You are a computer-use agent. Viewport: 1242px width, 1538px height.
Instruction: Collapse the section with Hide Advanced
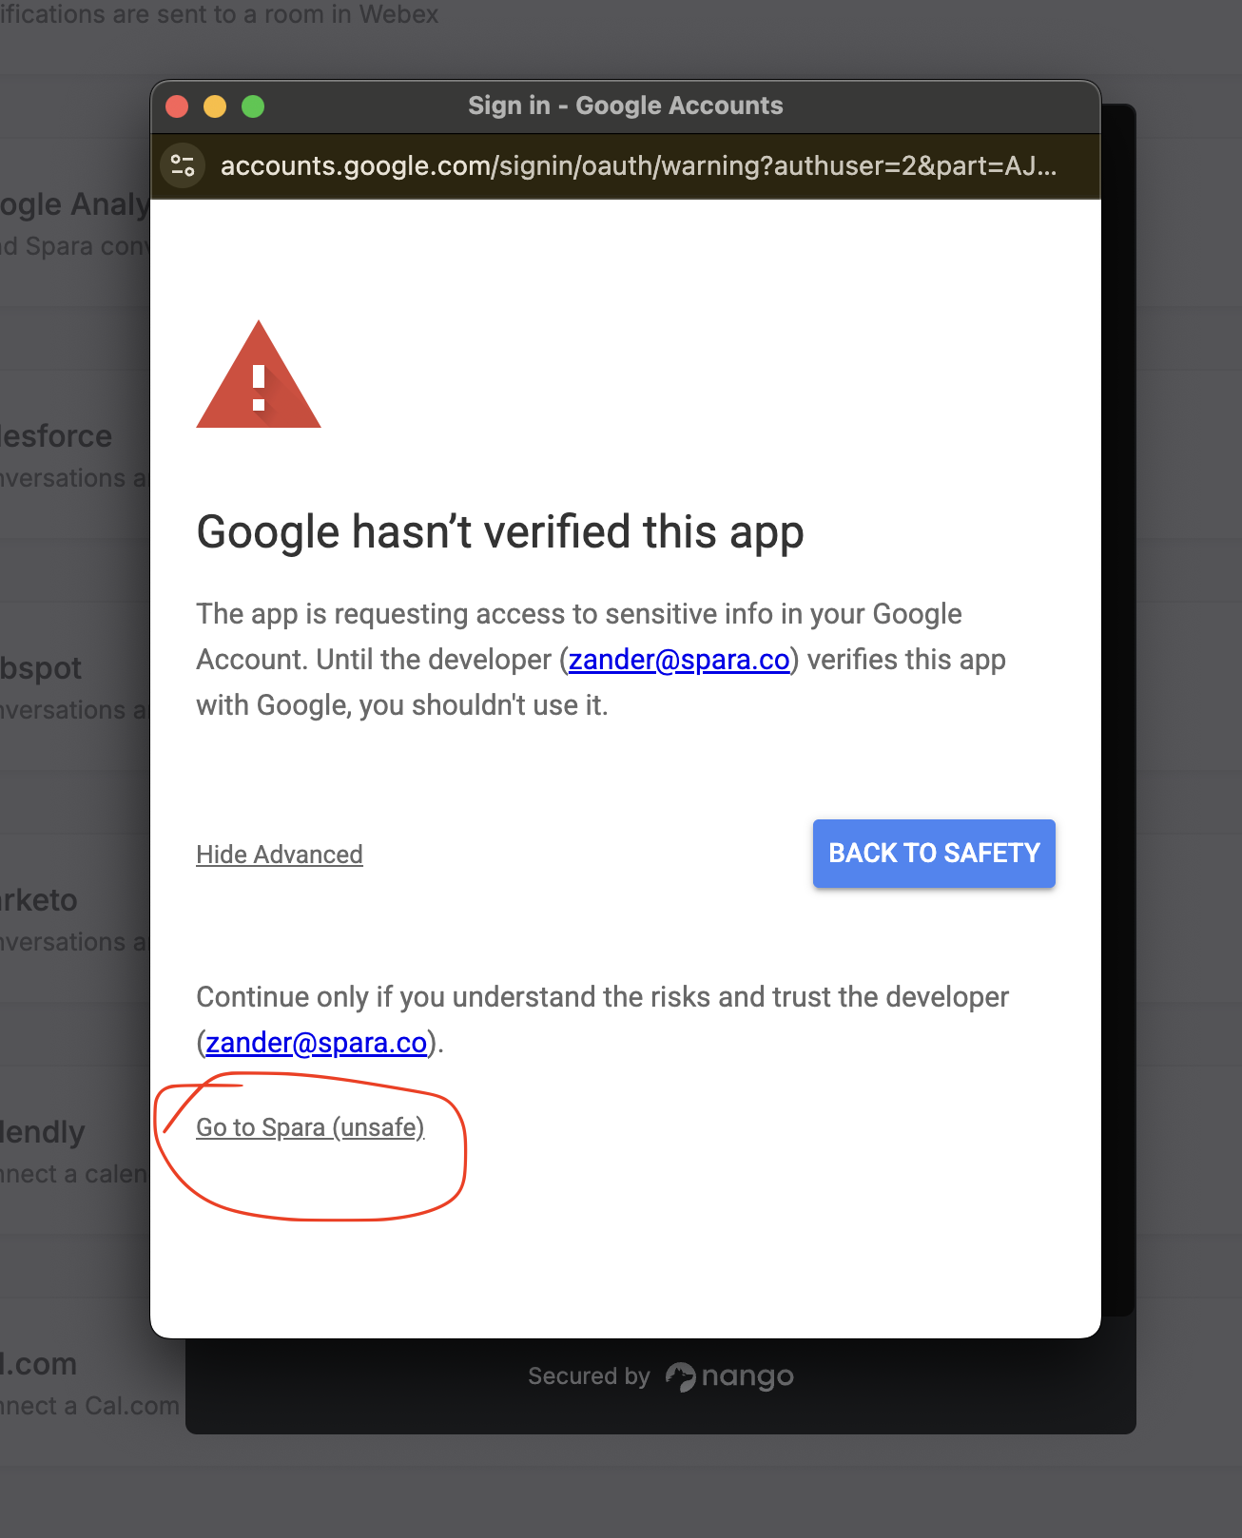point(280,855)
